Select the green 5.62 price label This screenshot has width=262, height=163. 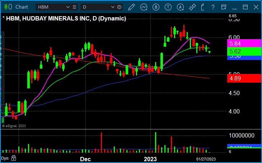[x=244, y=51]
